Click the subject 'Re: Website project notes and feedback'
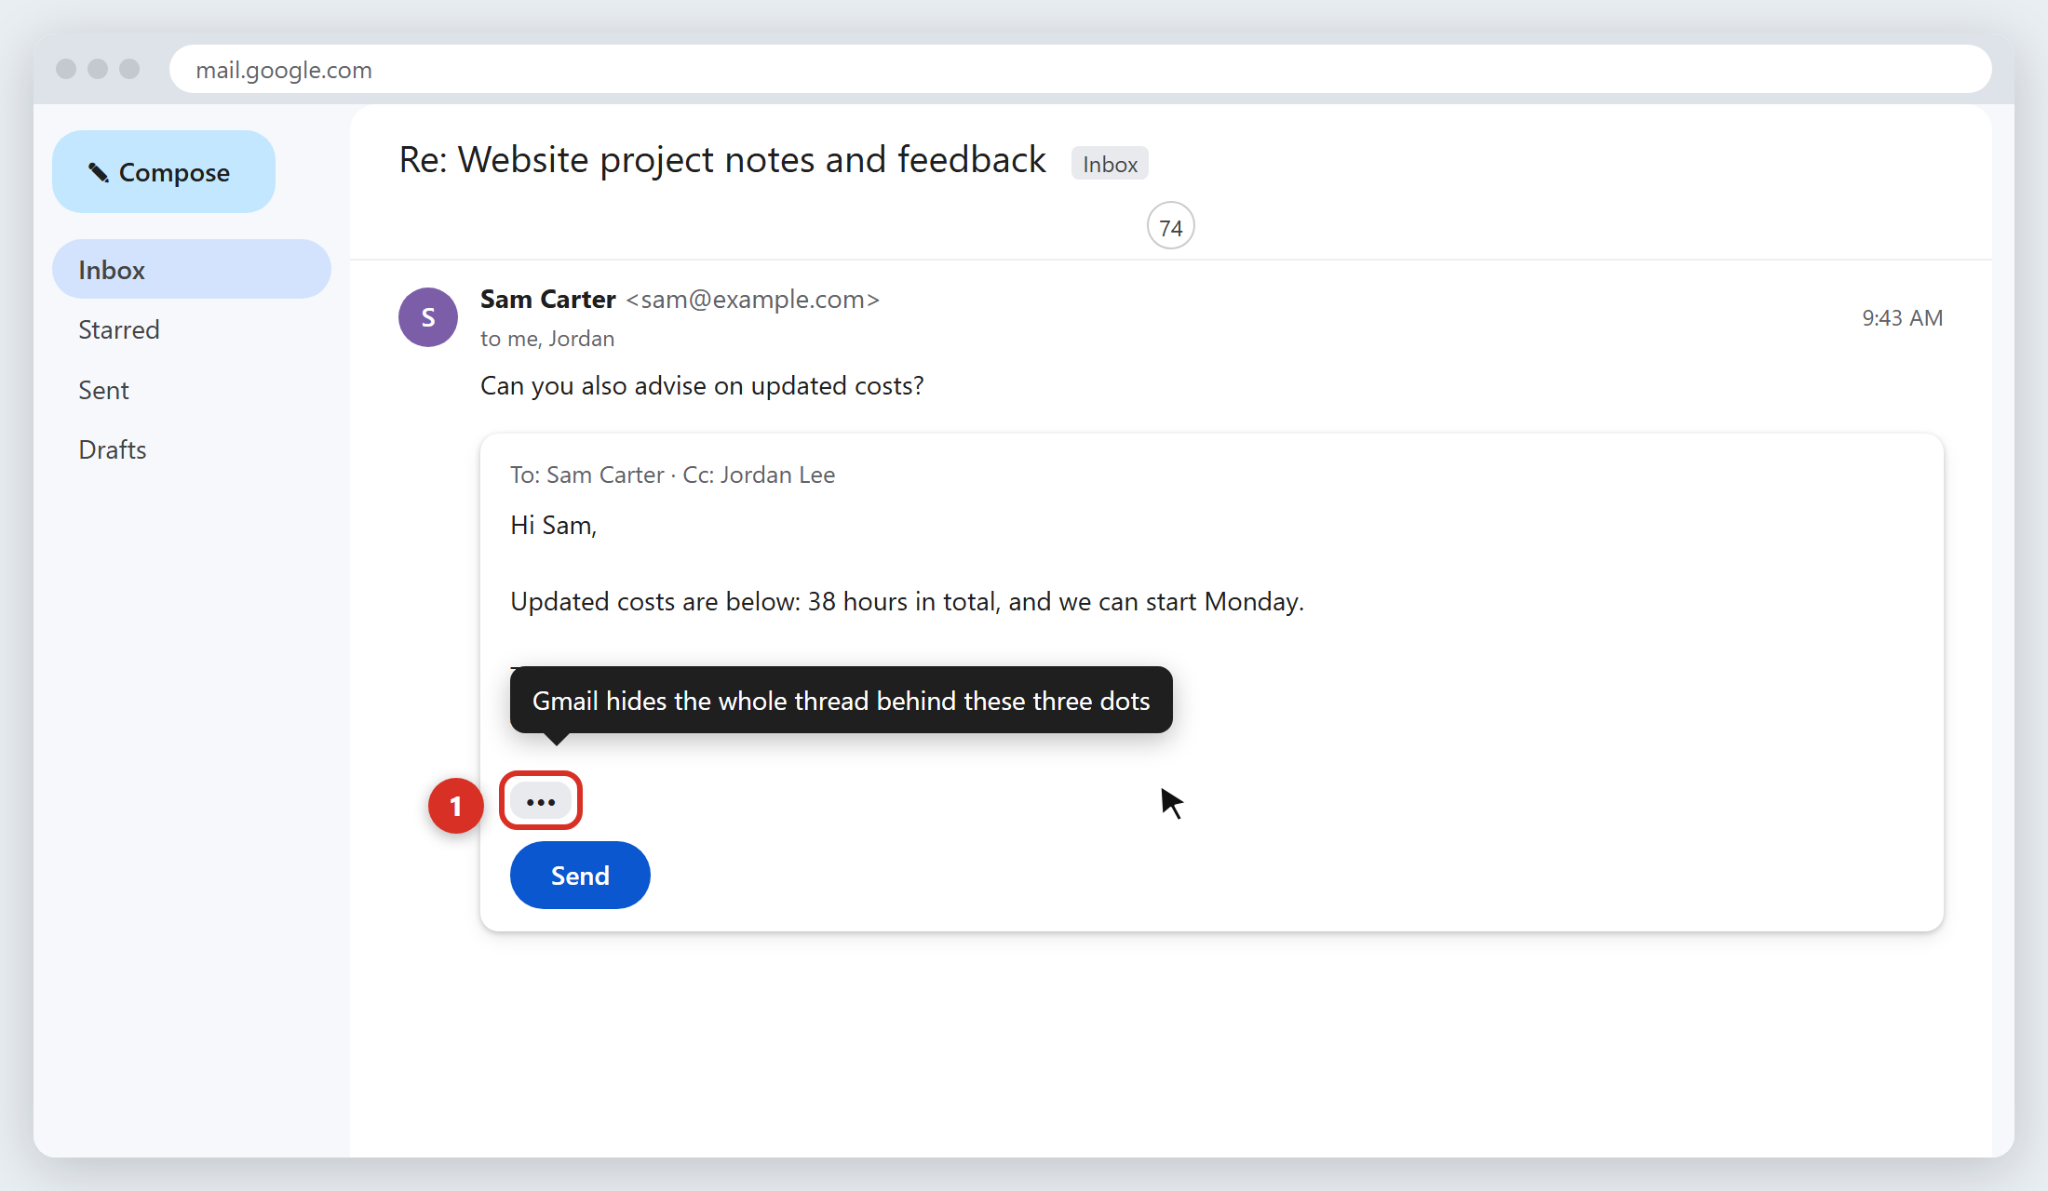Screen dimensions: 2048x1191 click(722, 160)
